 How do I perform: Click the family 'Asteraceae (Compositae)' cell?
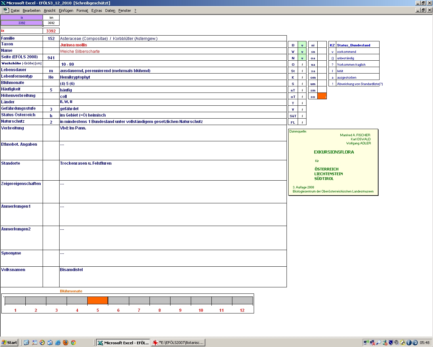pos(173,38)
